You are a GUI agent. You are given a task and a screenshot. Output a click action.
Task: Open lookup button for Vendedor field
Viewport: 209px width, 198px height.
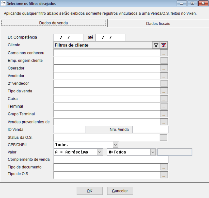tap(164, 76)
